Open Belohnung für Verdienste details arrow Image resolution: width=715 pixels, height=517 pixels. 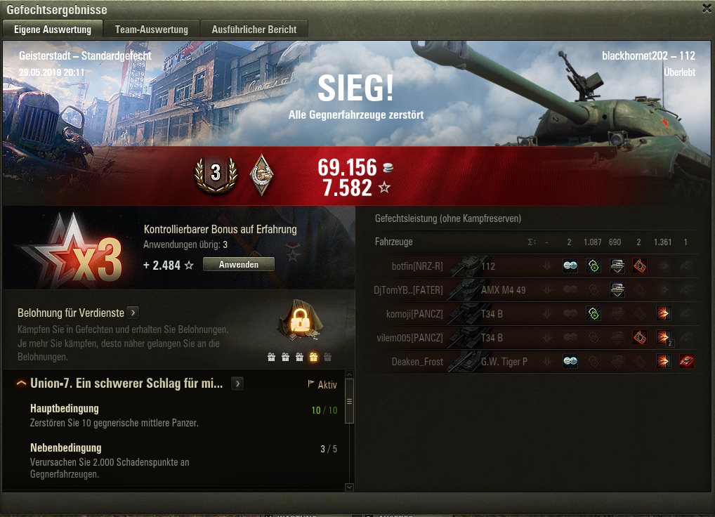pyautogui.click(x=133, y=313)
